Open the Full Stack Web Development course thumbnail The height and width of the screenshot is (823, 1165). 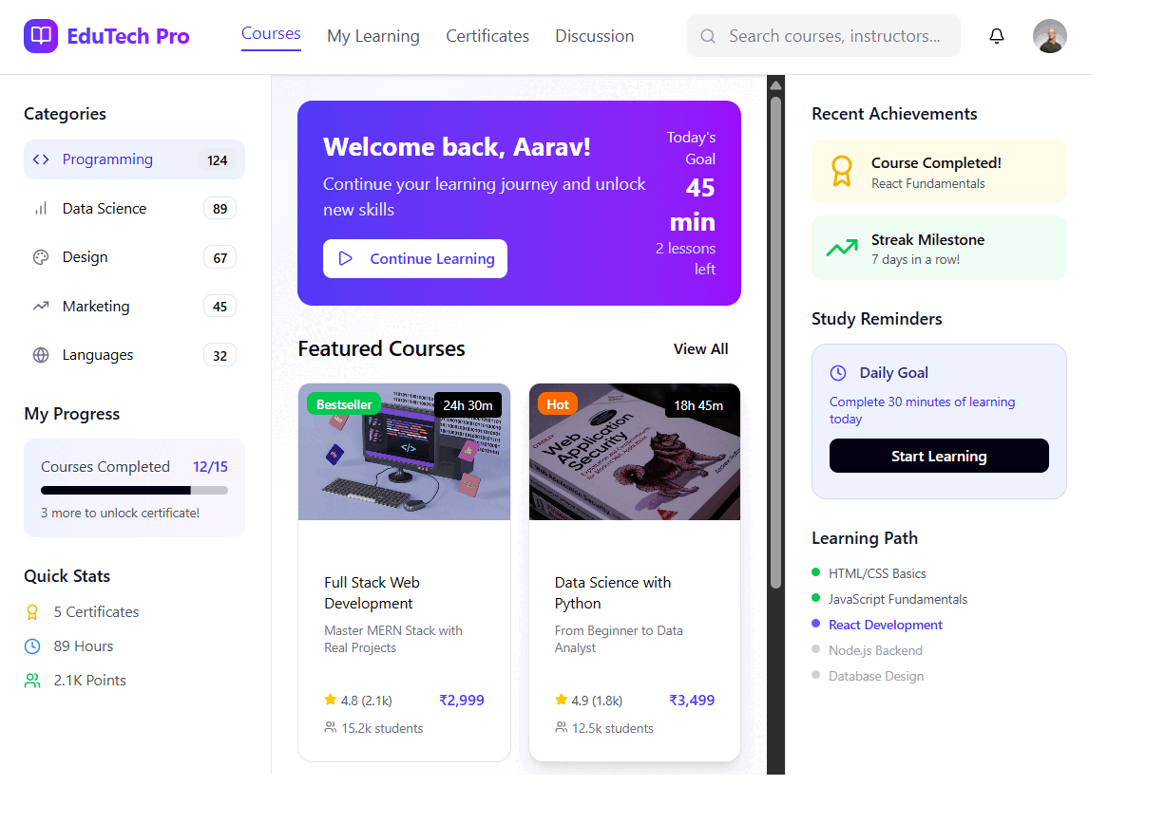tap(405, 452)
